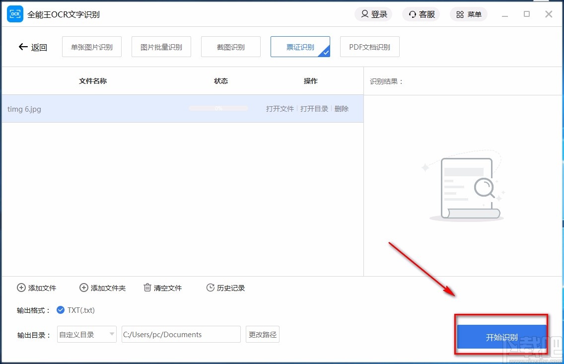Delete timg 6.jpg using 删除 link

(342, 108)
